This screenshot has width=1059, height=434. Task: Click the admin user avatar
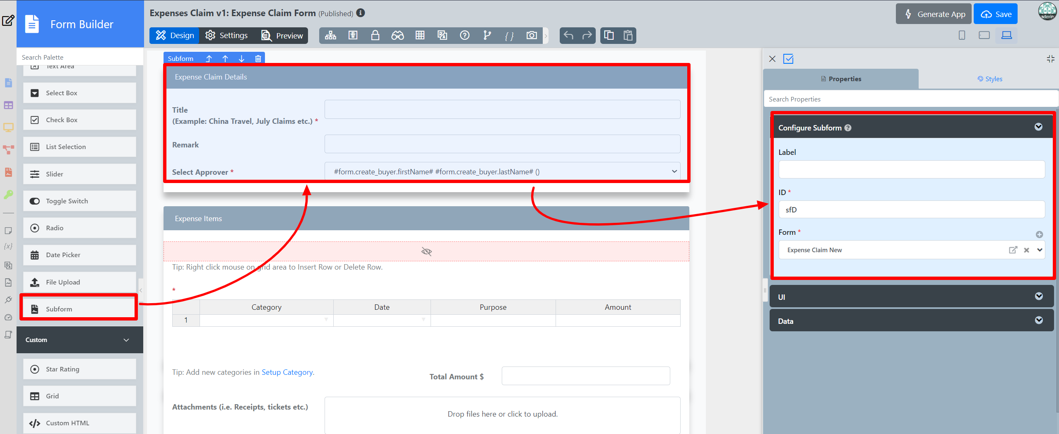[1047, 11]
